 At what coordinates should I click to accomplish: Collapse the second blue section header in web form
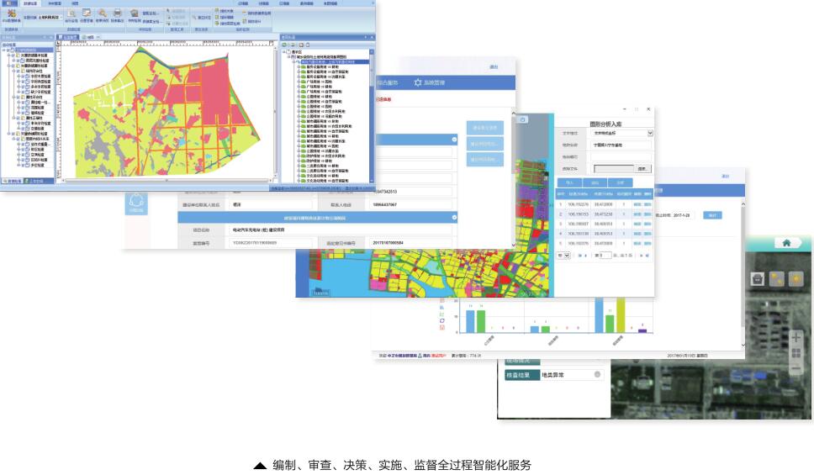454,218
